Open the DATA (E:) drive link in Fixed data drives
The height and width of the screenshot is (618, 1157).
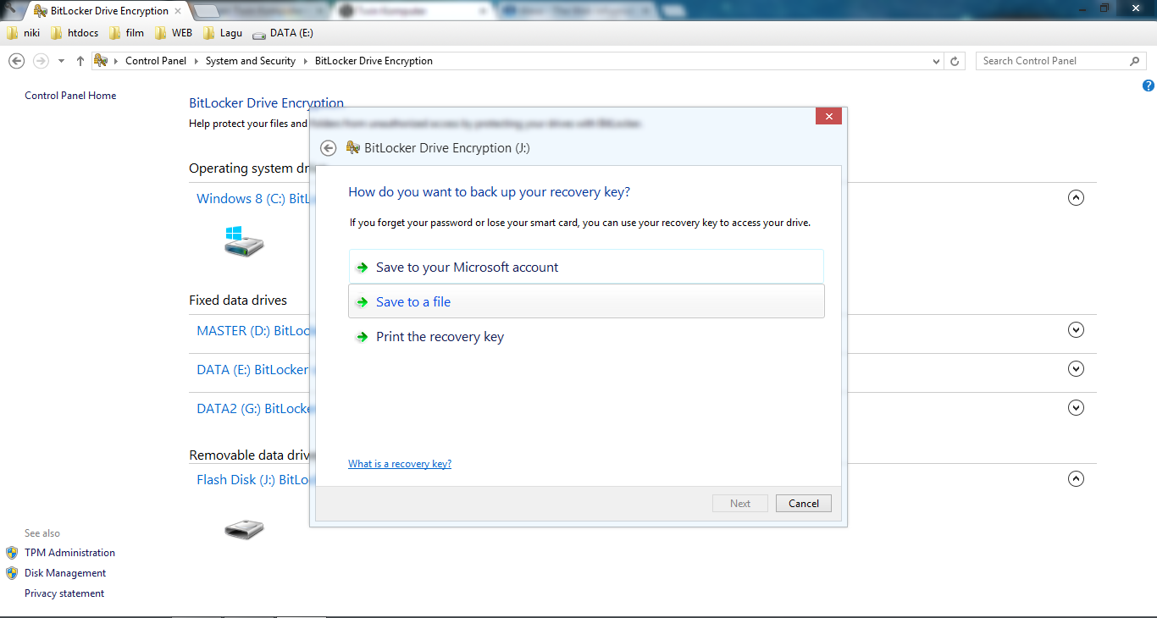click(x=253, y=370)
